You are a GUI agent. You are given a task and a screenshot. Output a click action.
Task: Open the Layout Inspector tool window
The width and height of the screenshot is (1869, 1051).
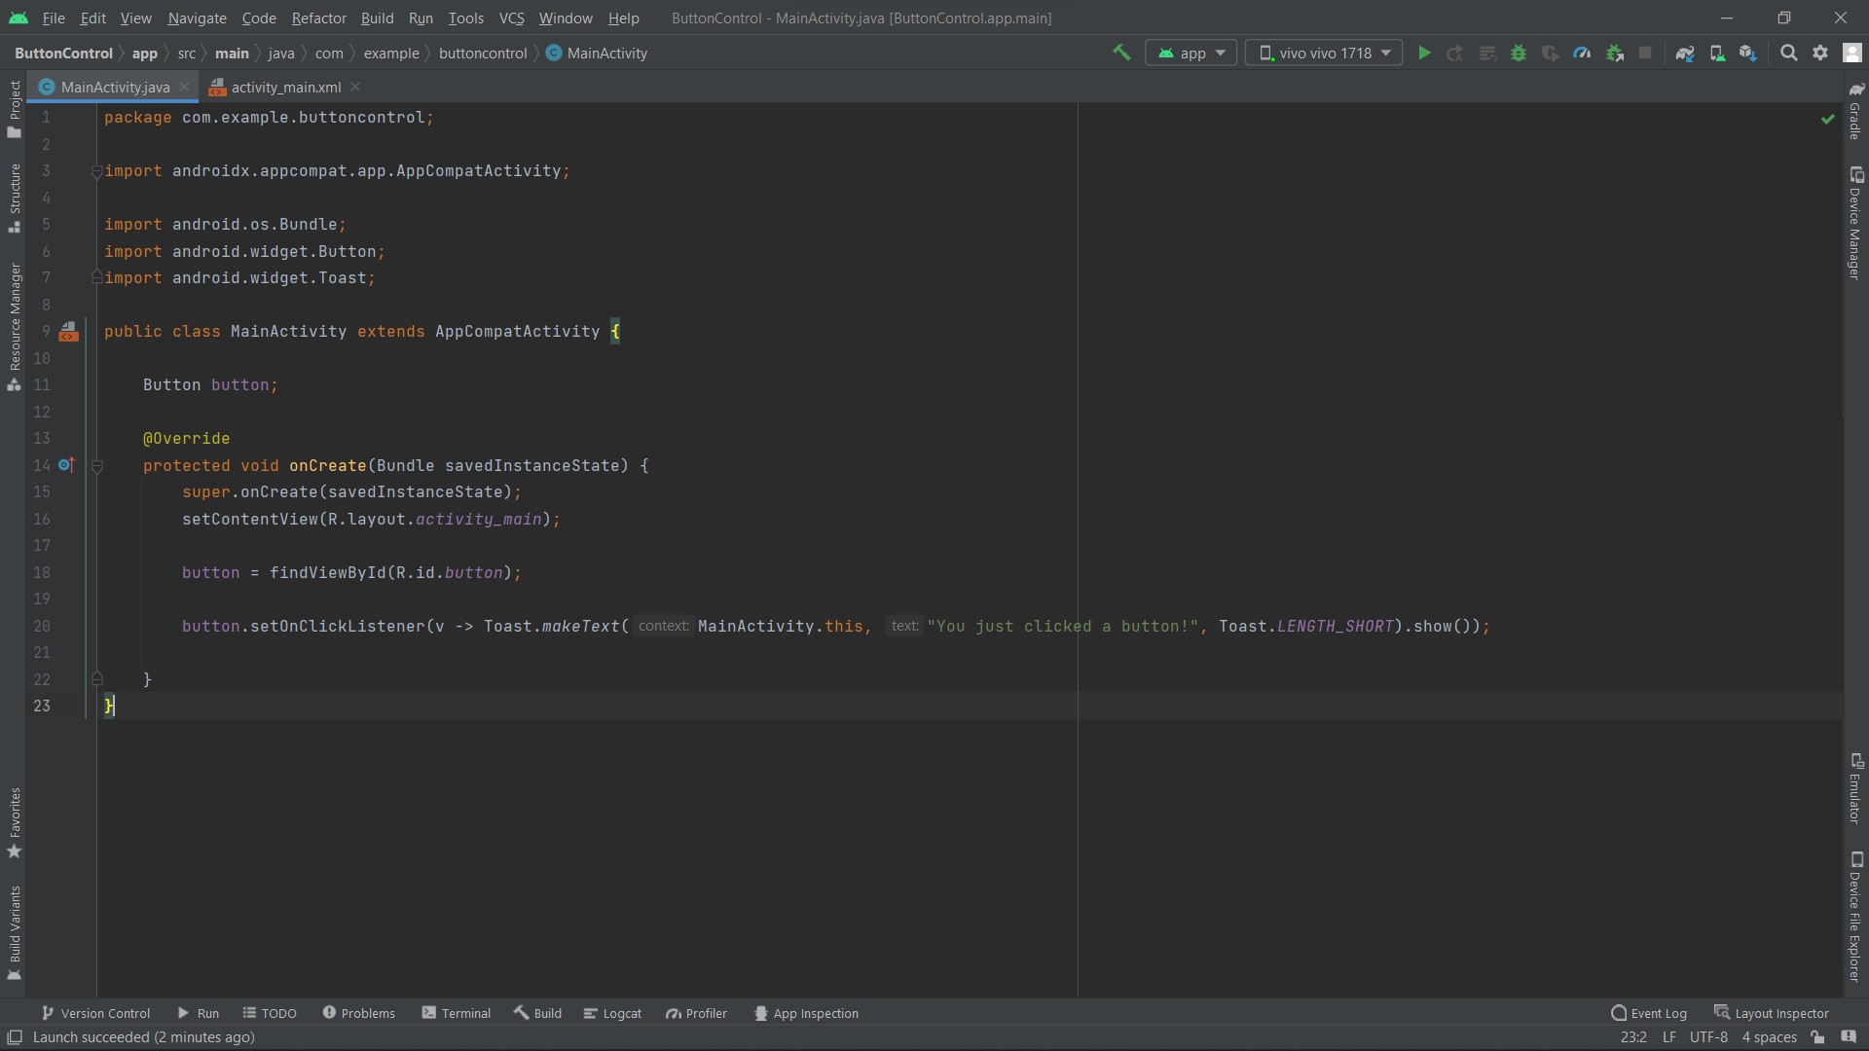coord(1772,1013)
